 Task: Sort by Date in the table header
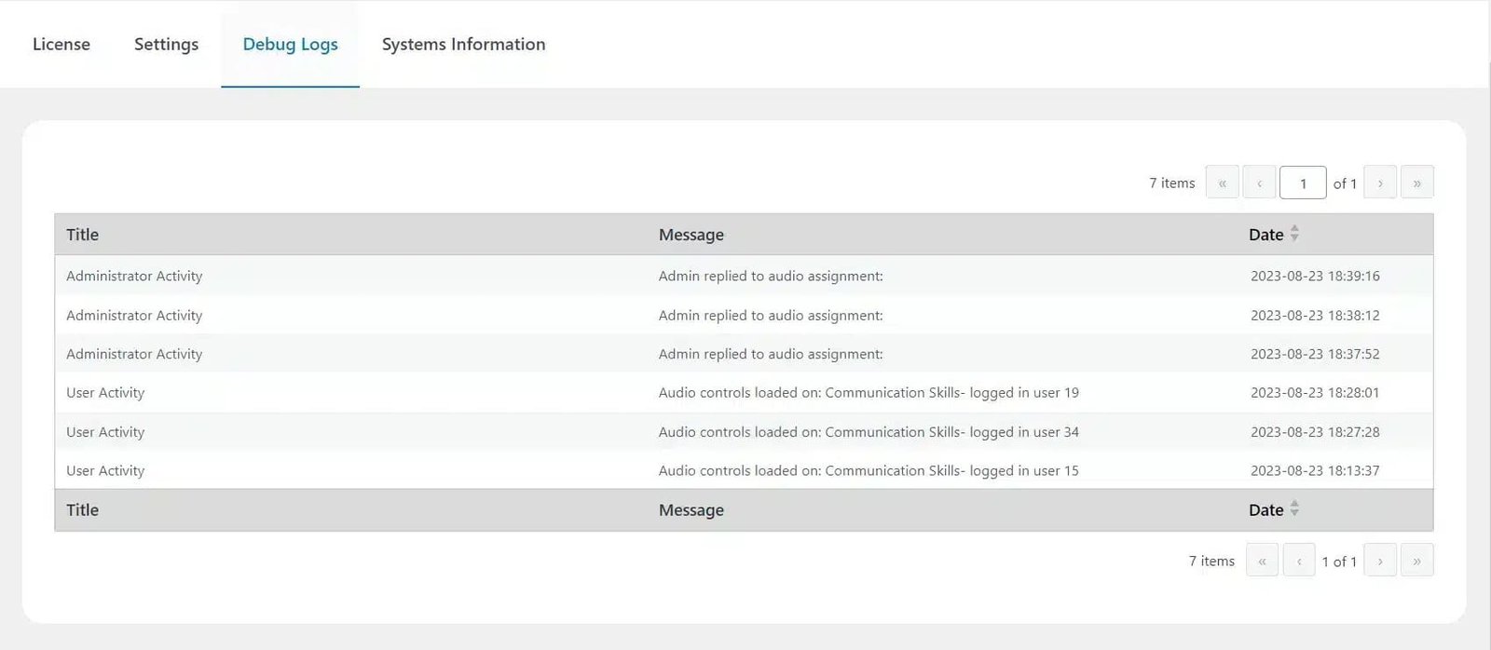coord(1273,235)
